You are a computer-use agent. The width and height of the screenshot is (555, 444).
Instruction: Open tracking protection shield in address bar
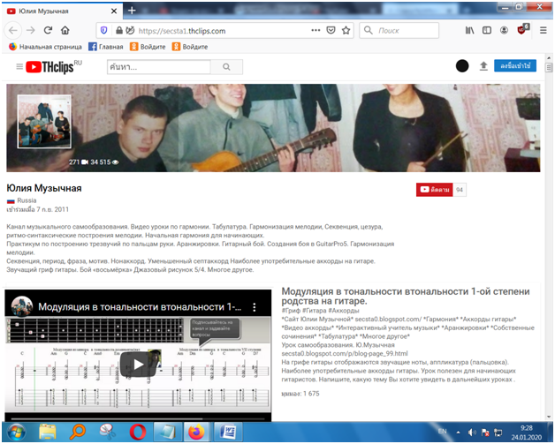coord(103,31)
